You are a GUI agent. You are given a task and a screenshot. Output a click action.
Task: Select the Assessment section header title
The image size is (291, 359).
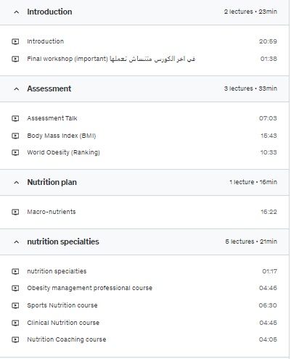(x=49, y=88)
